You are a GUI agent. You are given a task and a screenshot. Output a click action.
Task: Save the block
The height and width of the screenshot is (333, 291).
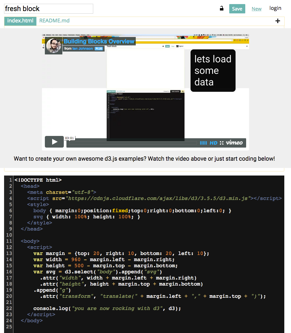pos(237,9)
